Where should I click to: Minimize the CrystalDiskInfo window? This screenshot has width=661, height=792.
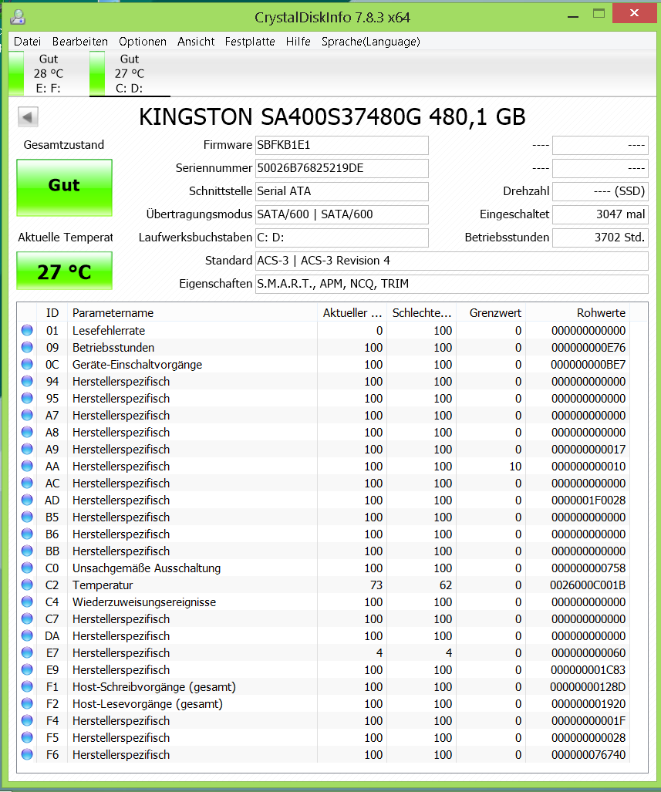click(x=573, y=15)
